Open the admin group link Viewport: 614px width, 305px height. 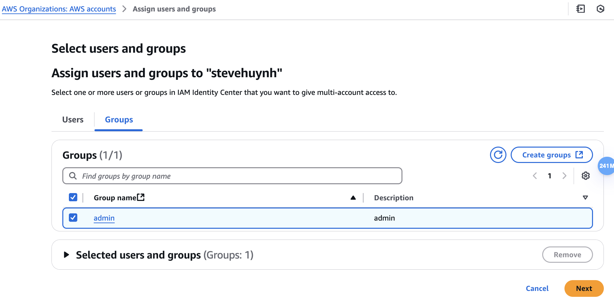tap(104, 218)
